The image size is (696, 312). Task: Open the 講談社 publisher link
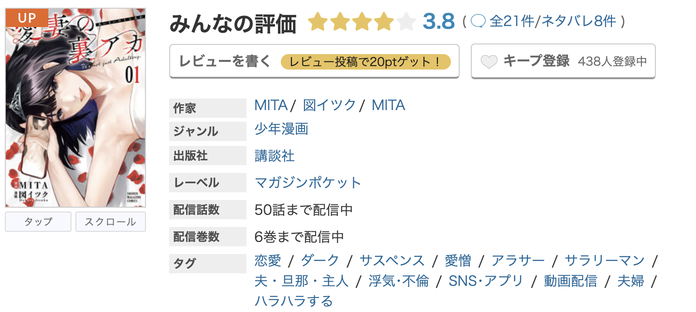275,156
